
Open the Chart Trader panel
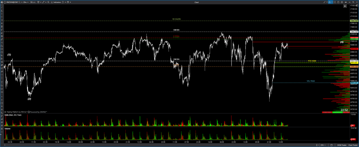[x=353, y=145]
